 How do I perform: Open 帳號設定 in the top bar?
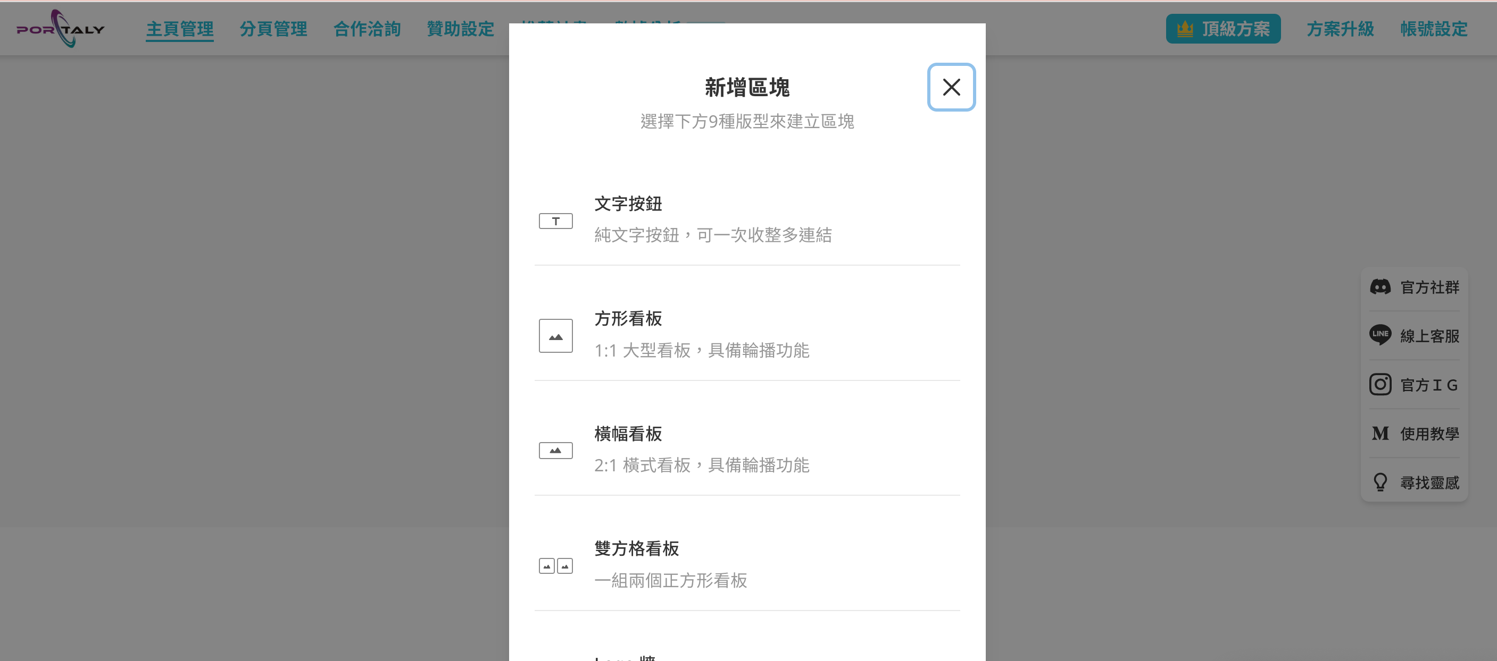1434,29
